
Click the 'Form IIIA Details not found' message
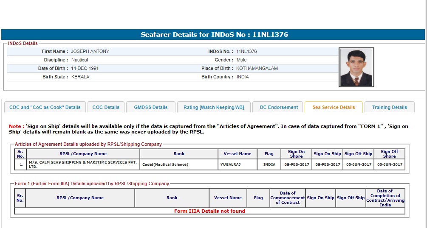[209, 211]
